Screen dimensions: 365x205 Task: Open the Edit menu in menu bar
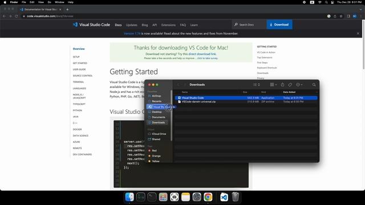point(32,2)
